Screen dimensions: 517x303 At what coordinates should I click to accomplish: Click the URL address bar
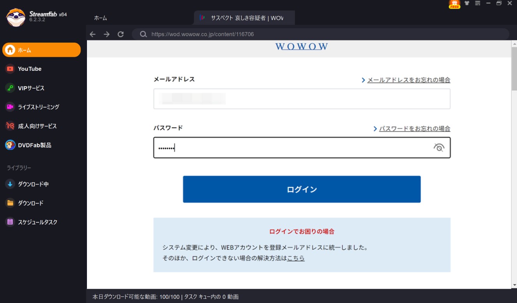(x=320, y=34)
